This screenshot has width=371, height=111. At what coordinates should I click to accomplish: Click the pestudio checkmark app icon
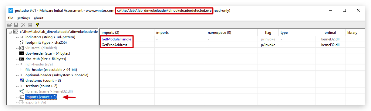click(x=11, y=10)
